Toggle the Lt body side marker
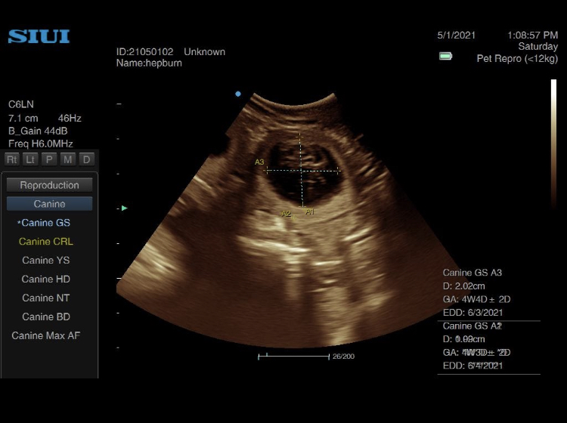567x423 pixels. click(30, 159)
